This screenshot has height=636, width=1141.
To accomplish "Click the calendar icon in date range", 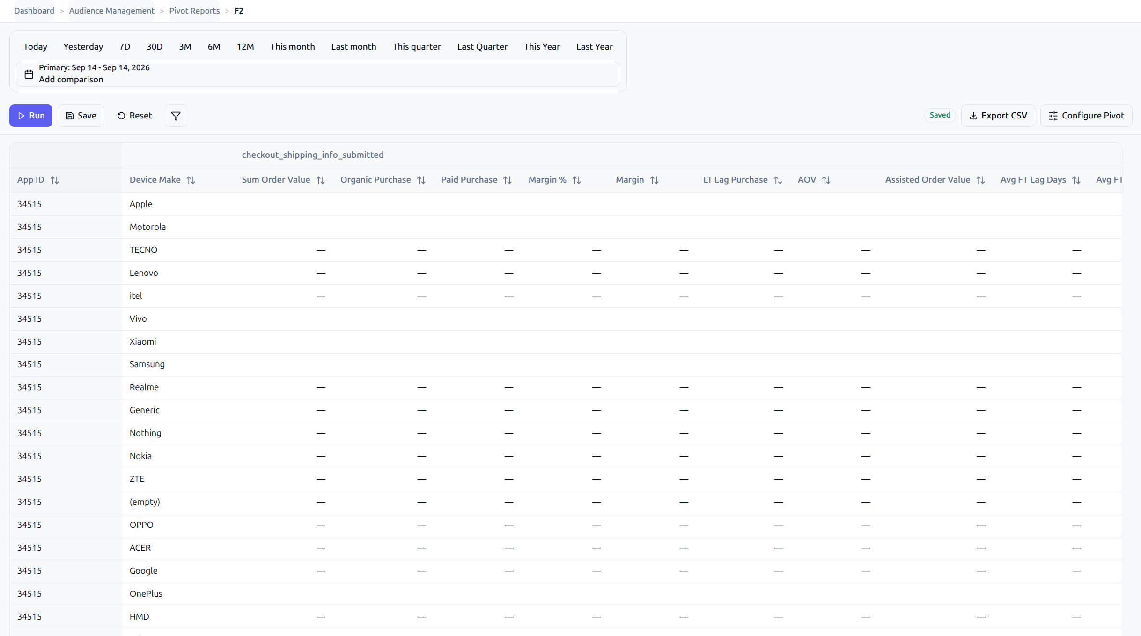I will pos(29,74).
